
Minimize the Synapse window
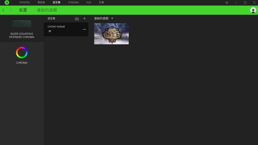click(x=236, y=3)
